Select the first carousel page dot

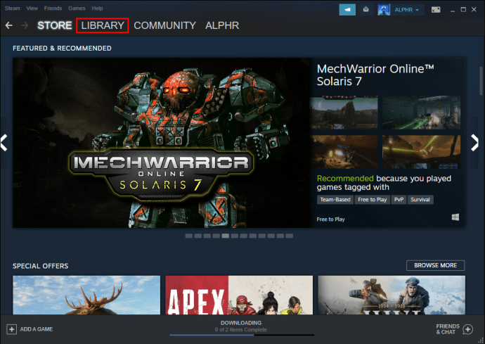tap(188, 236)
